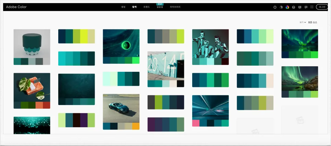Open the teal tunnel motion-blur image

click(x=210, y=107)
